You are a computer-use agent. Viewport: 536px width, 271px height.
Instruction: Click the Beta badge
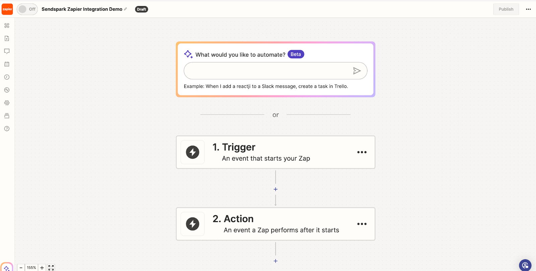coord(296,54)
